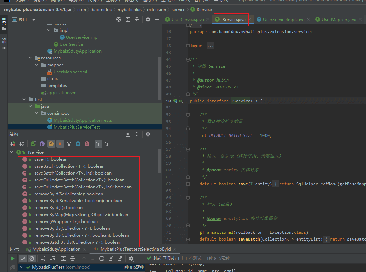Sort test results alphabetically
Screen dimensions: 366x272
[x=43, y=259]
